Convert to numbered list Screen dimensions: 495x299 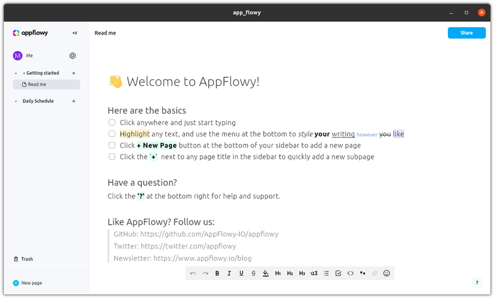pyautogui.click(x=314, y=274)
